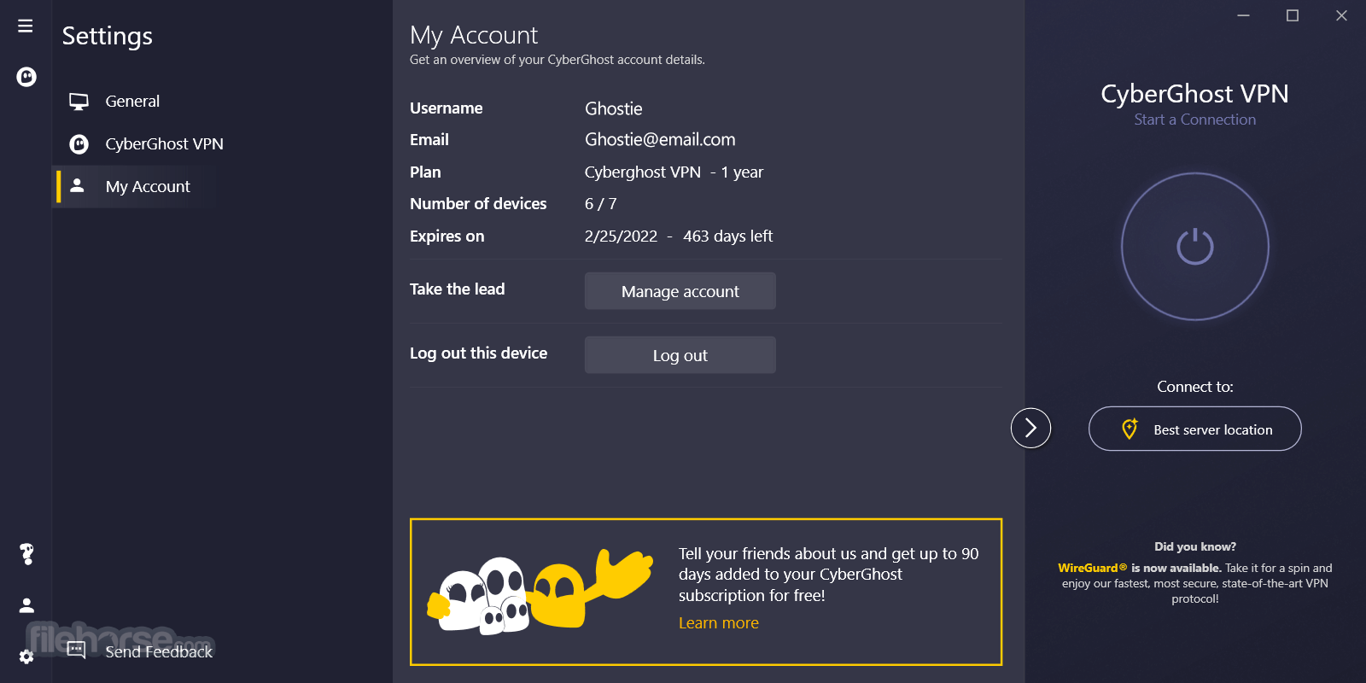
Task: Click the devices count 6 / 7
Action: (600, 204)
